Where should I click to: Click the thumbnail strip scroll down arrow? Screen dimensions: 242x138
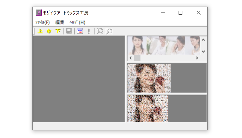point(203,52)
